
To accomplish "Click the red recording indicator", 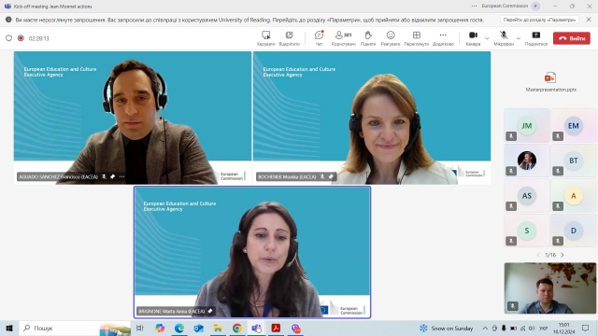I will click(x=21, y=38).
